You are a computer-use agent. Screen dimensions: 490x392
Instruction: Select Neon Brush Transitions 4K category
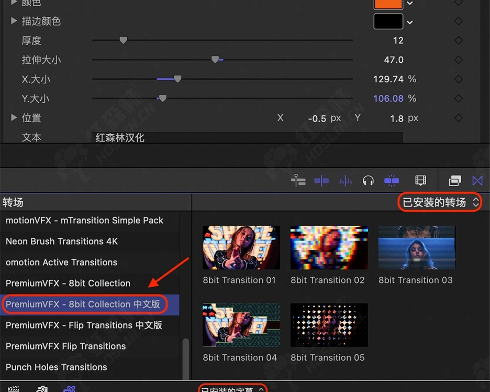point(90,242)
